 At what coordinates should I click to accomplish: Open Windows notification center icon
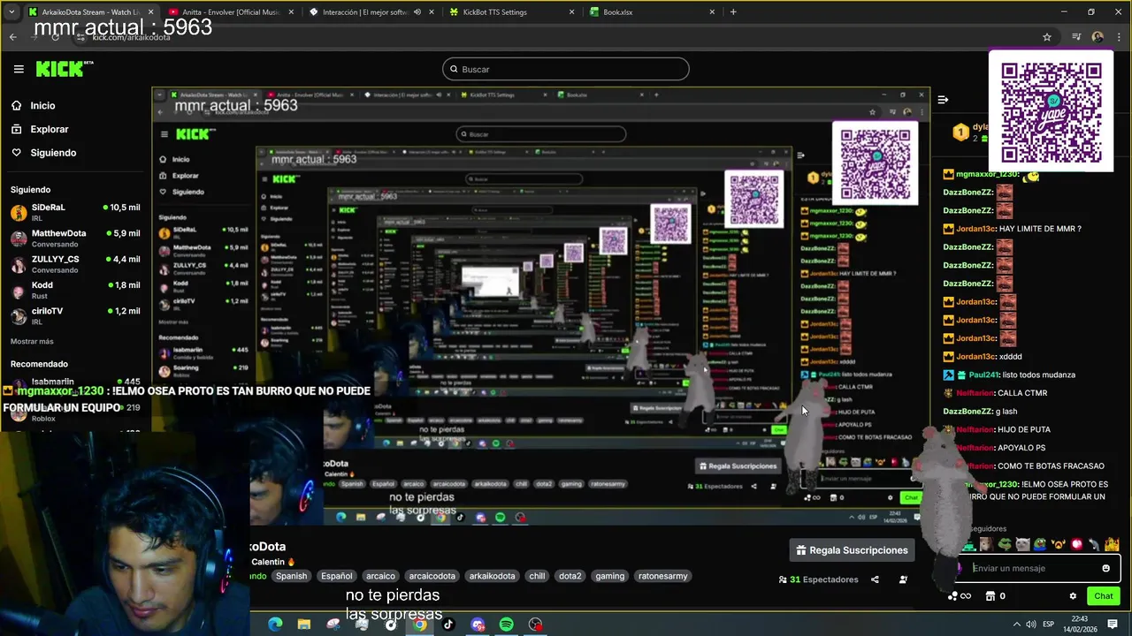1113,625
